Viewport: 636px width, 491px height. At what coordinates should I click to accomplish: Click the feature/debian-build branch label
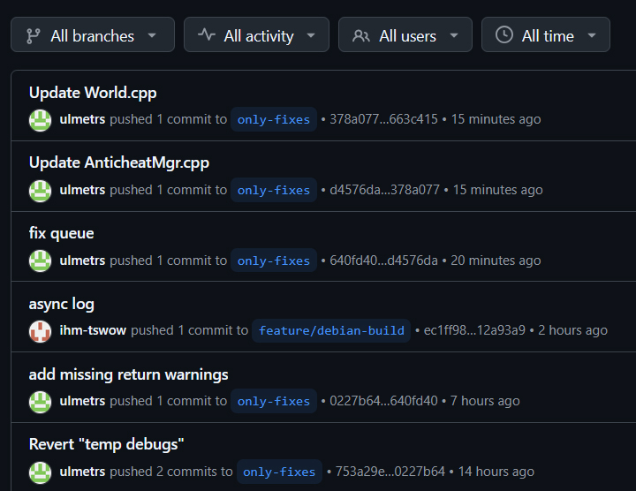tap(331, 330)
